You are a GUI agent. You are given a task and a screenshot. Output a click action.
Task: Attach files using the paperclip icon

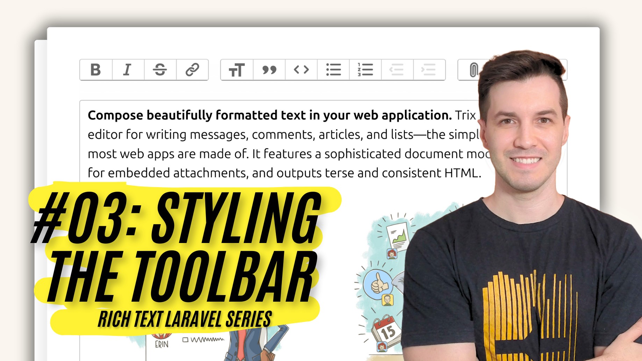(x=473, y=70)
